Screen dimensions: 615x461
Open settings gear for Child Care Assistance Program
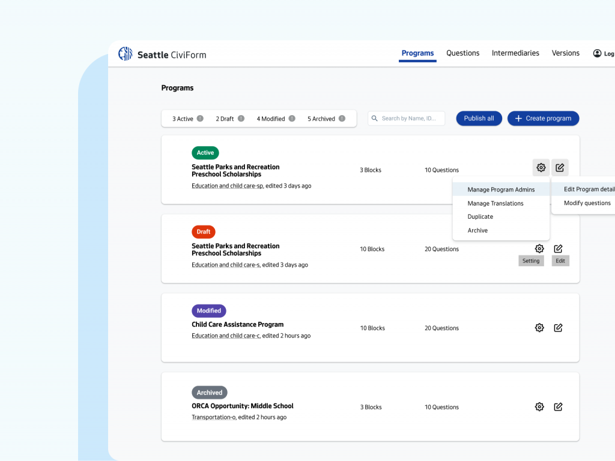[539, 328]
